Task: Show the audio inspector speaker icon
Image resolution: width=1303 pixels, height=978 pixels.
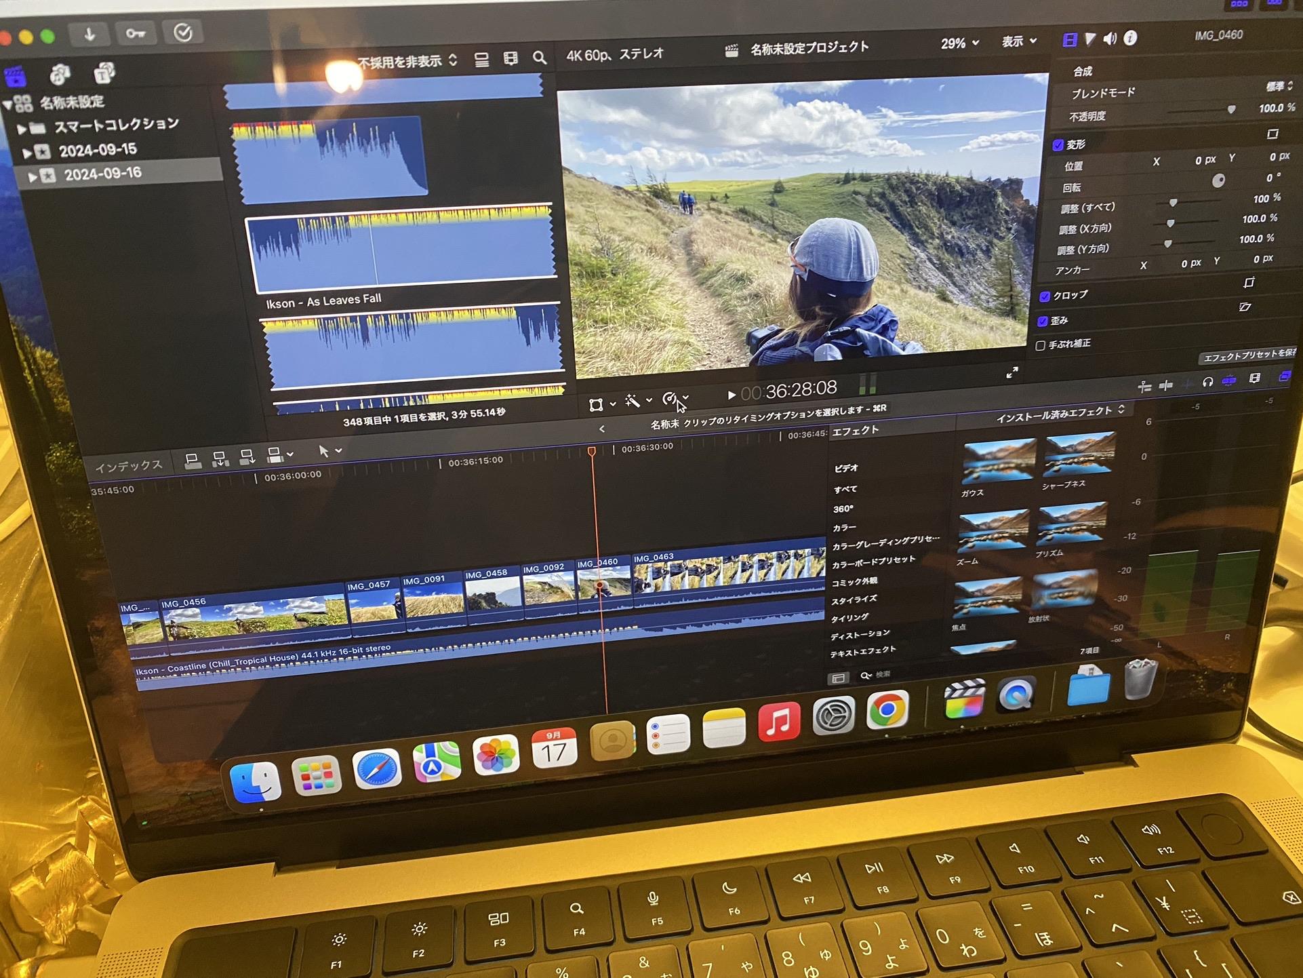Action: tap(1110, 39)
